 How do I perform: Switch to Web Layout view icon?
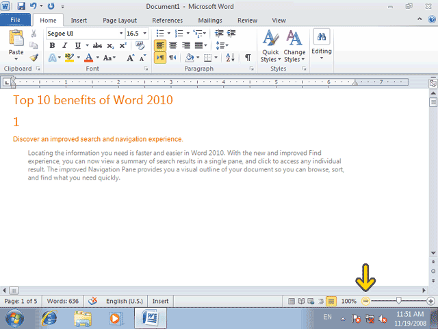(x=311, y=302)
